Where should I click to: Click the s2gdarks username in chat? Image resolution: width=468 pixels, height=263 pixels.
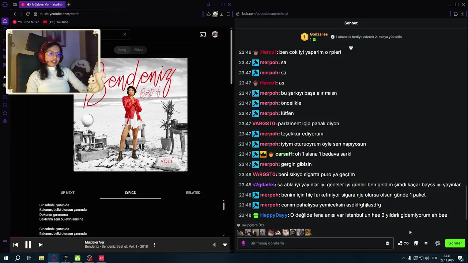[x=264, y=185]
